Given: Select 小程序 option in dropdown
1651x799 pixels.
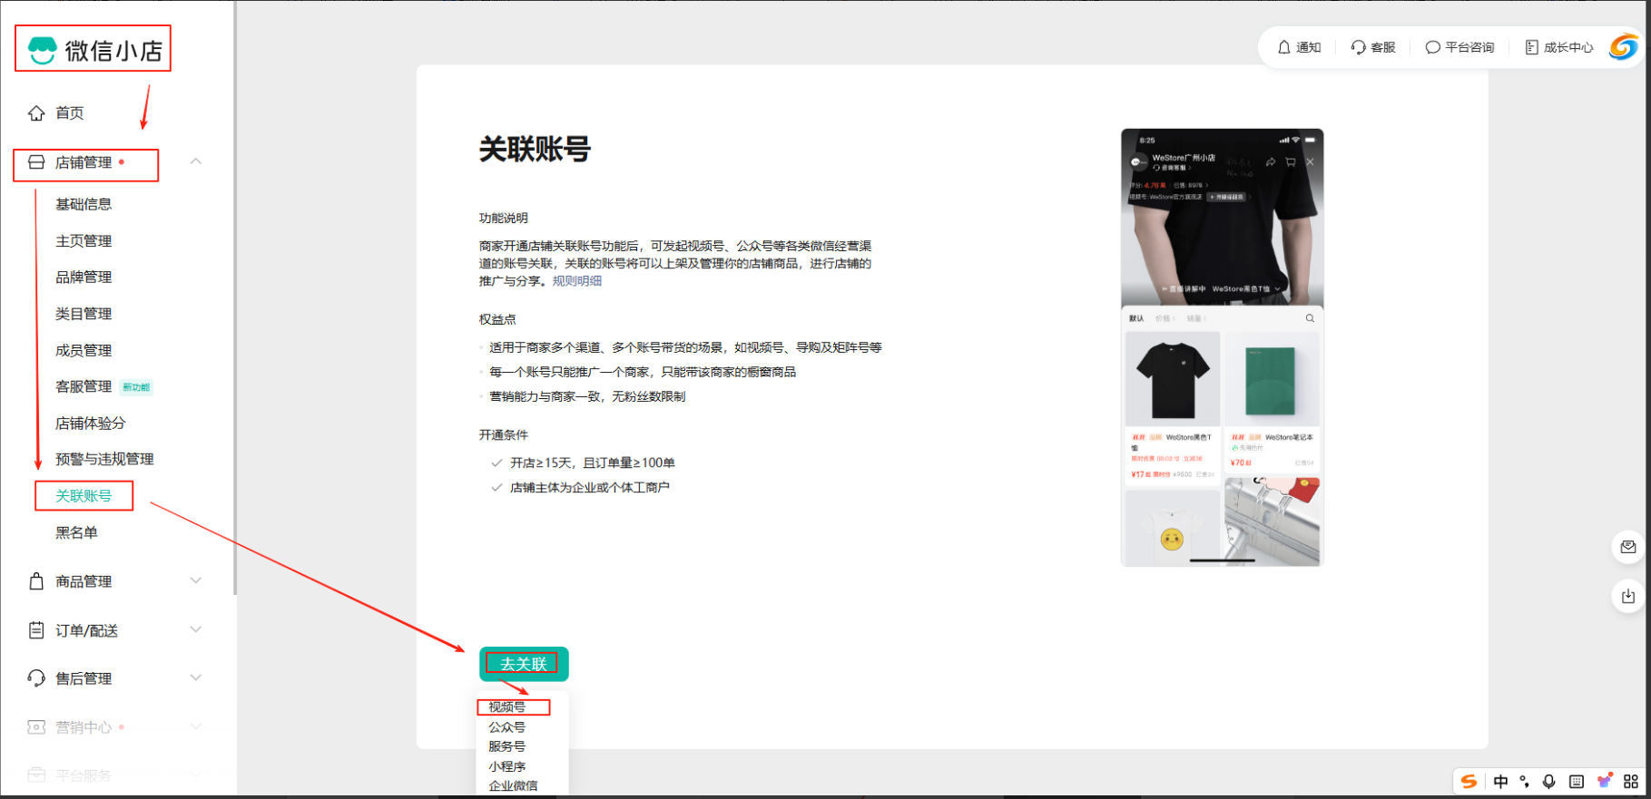Looking at the screenshot, I should [x=507, y=766].
